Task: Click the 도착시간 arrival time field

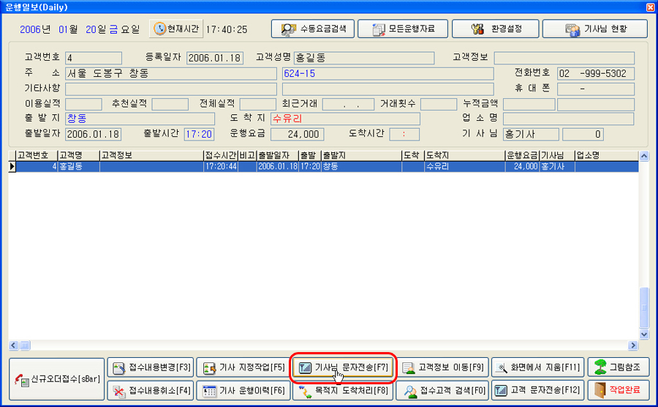Action: coord(404,135)
